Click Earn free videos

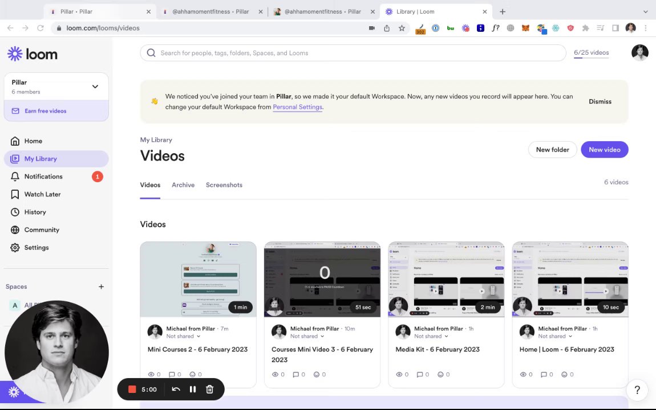56,110
